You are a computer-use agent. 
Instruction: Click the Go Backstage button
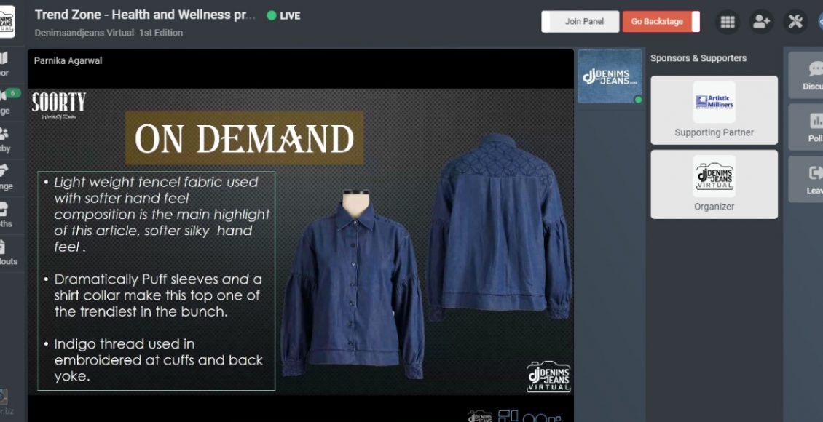coord(661,22)
